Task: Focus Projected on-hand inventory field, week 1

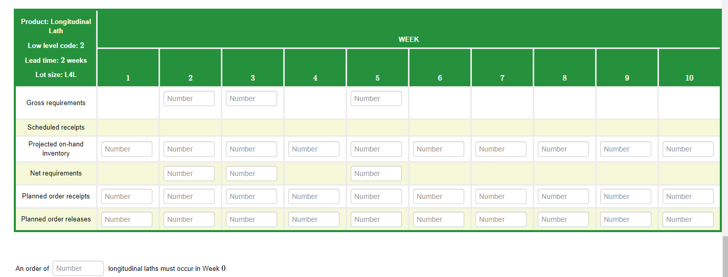Action: [x=127, y=149]
